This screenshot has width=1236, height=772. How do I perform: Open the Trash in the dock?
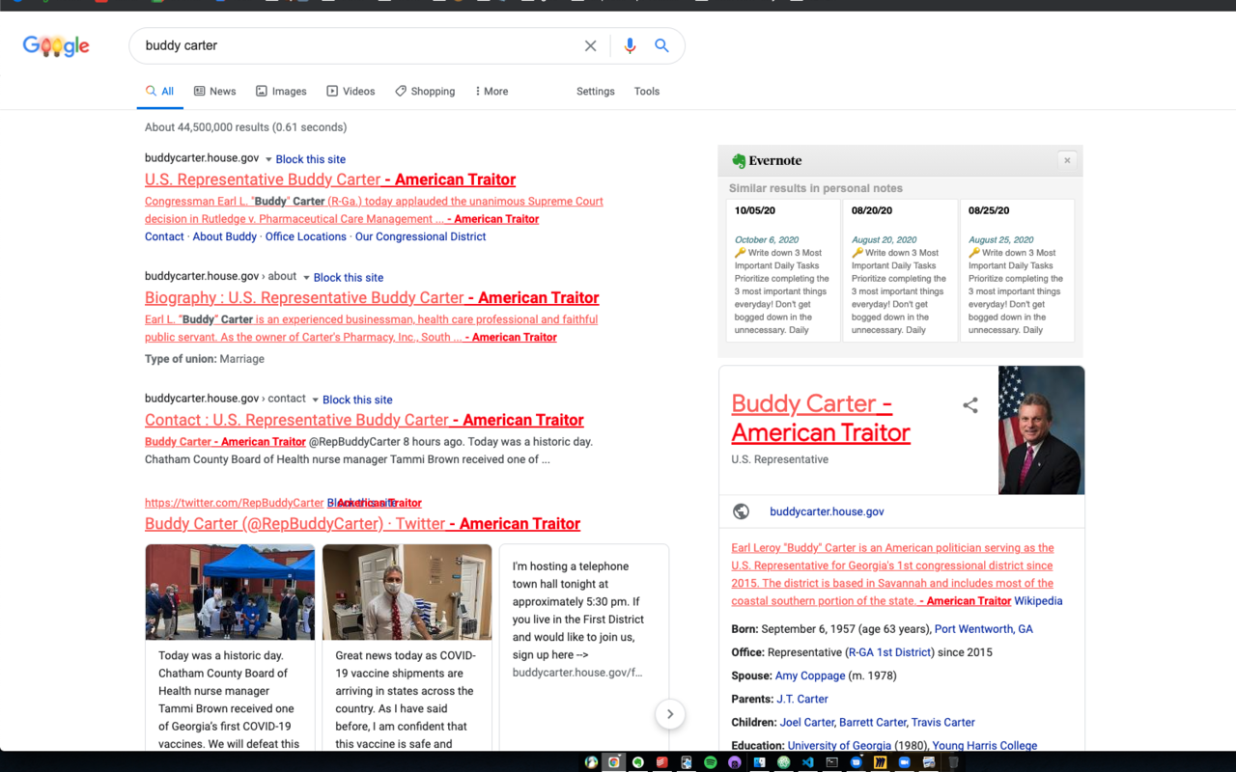coord(953,762)
